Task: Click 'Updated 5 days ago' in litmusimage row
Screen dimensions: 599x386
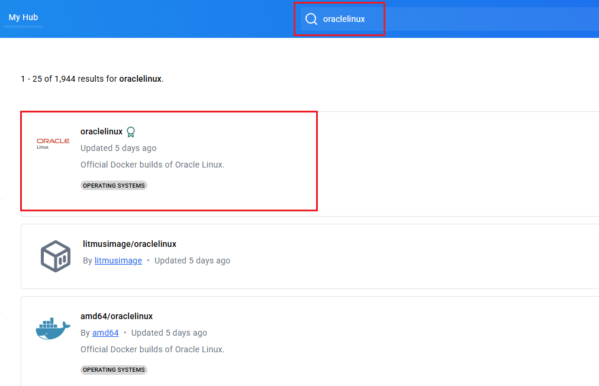Action: [192, 260]
